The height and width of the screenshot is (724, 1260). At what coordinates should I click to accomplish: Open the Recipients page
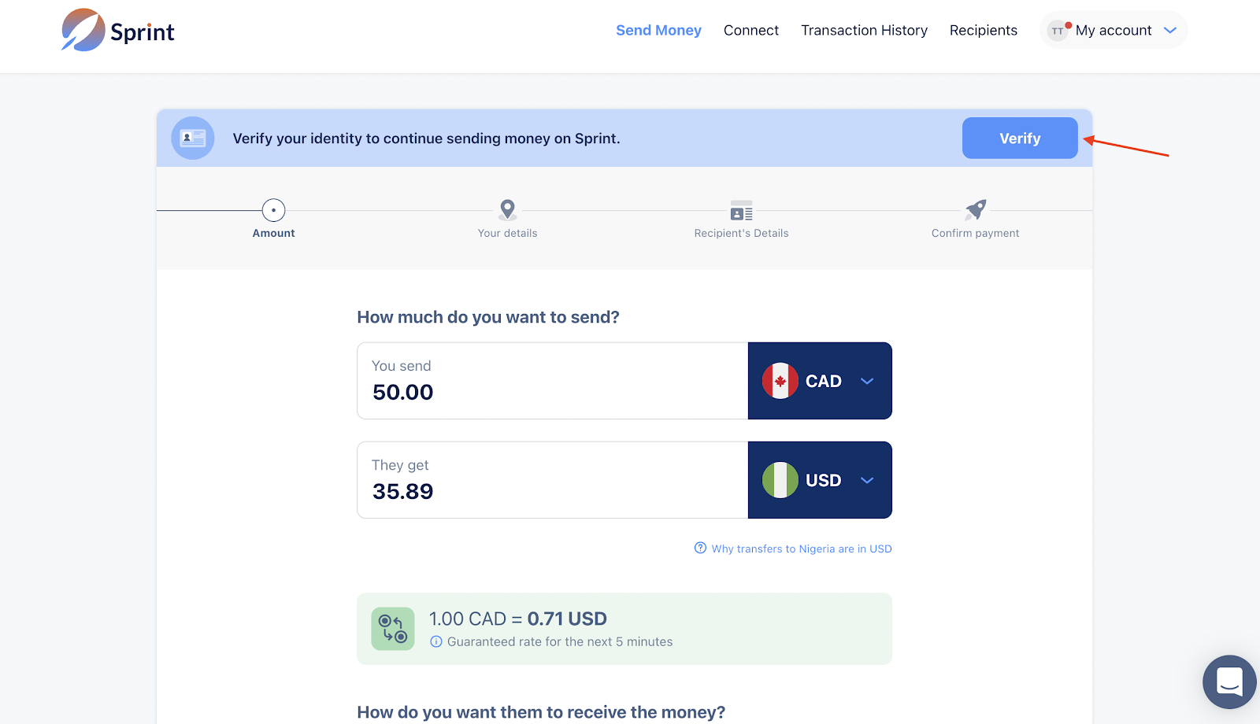point(983,30)
